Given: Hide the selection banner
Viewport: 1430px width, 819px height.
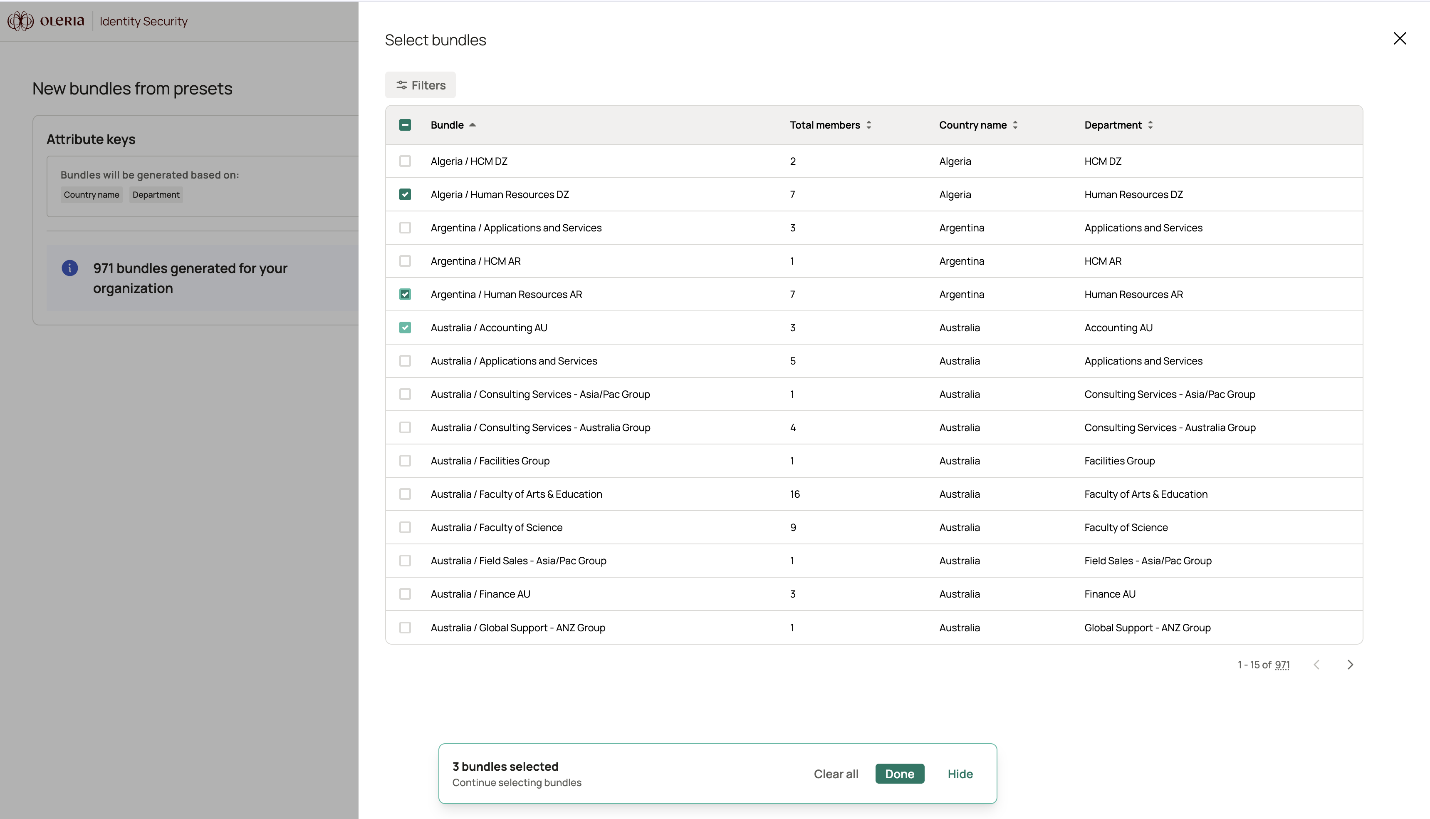Looking at the screenshot, I should click(960, 774).
